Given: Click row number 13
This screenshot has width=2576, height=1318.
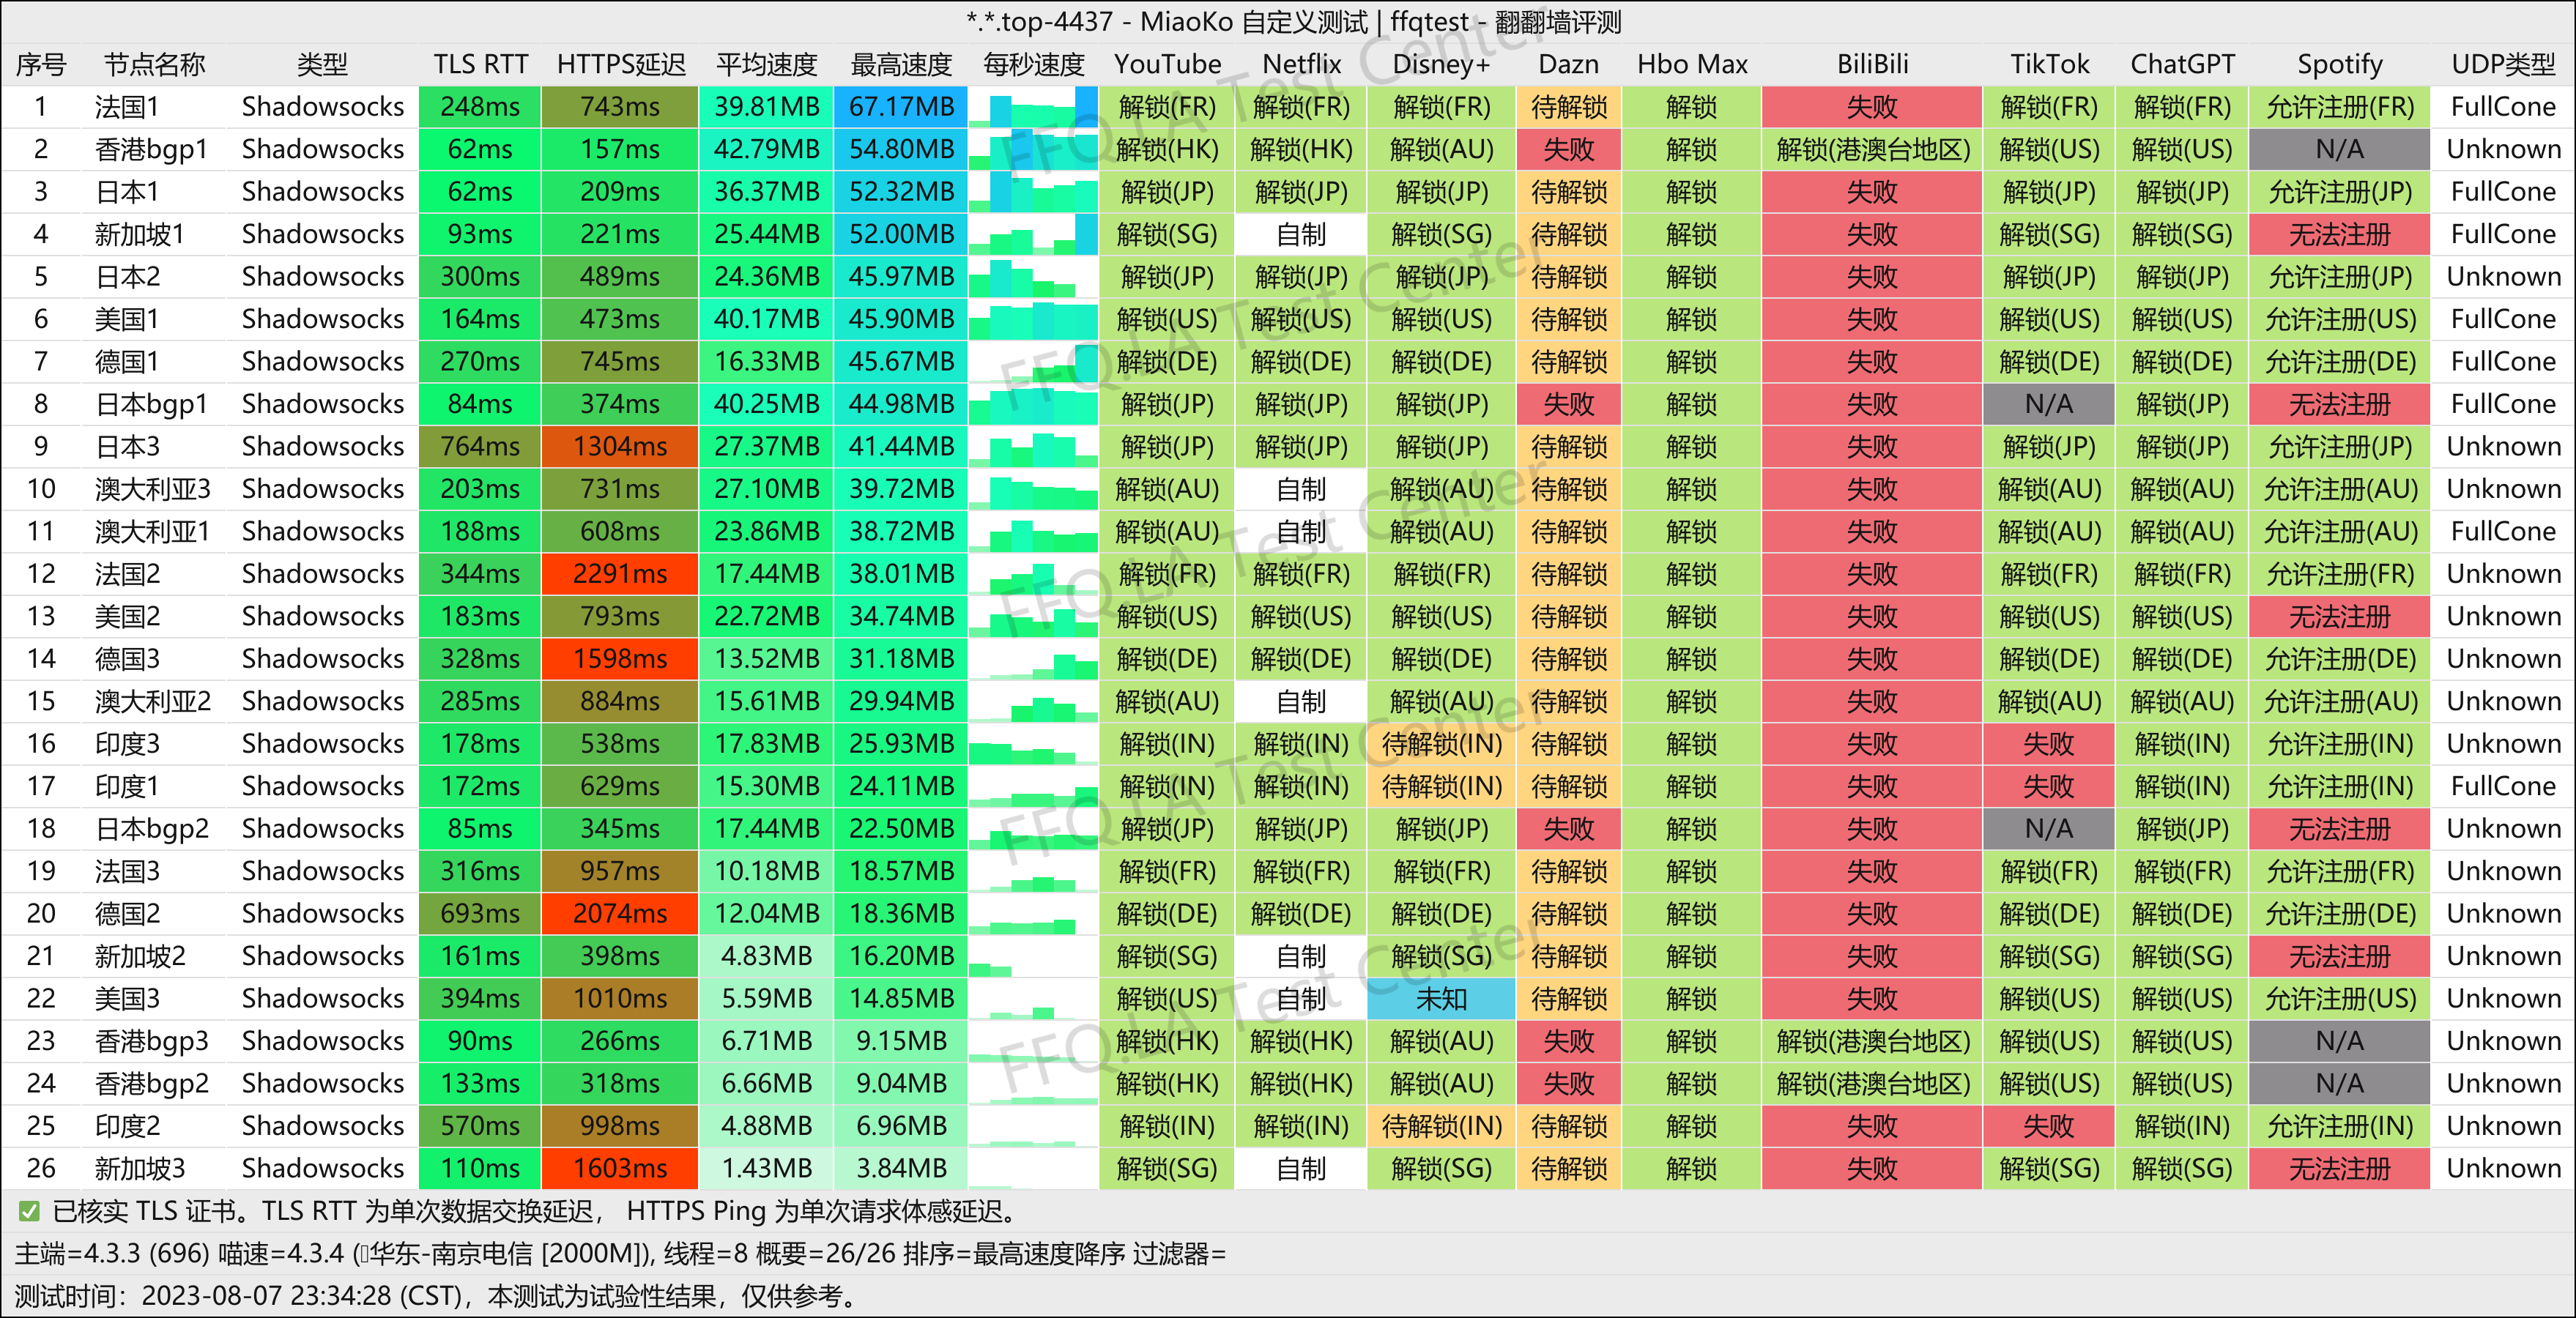Looking at the screenshot, I should point(41,616).
